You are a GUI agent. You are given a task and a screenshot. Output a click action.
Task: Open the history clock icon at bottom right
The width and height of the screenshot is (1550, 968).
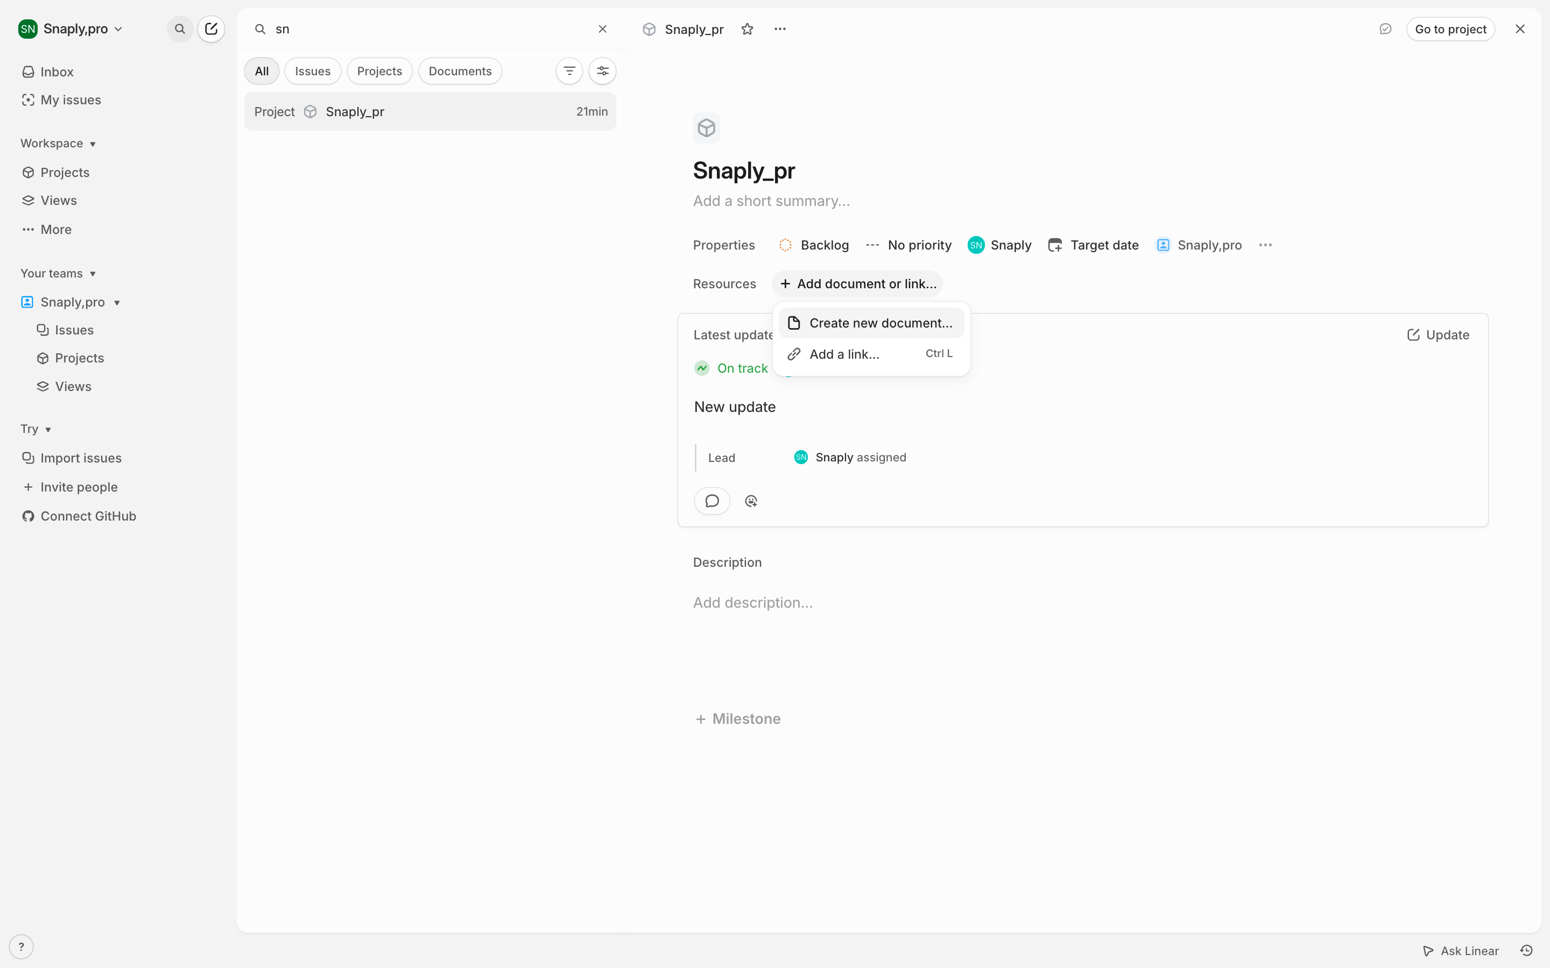(x=1526, y=950)
